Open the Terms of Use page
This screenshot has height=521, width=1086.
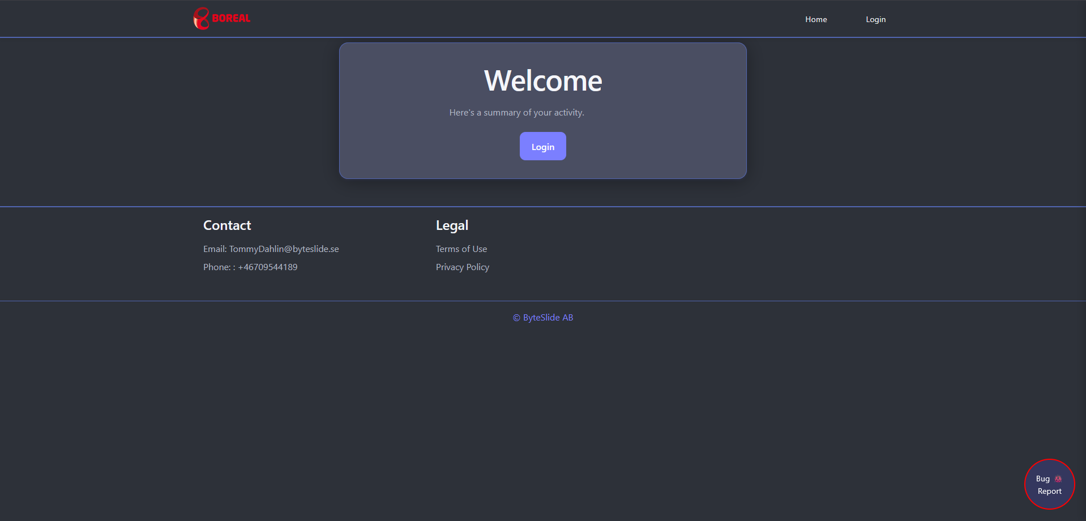tap(461, 249)
